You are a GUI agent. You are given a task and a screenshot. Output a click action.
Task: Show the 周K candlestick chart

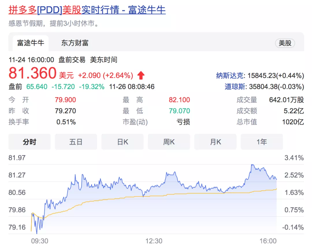(x=169, y=142)
